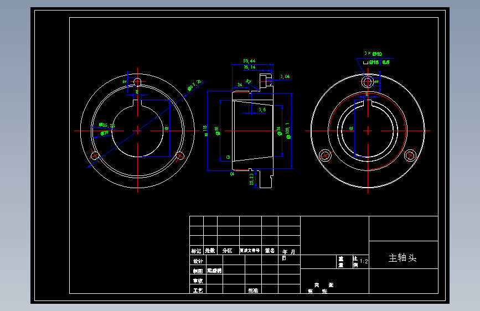This screenshot has width=480, height=311.
Task: Click the 工艺 row label
Action: point(198,290)
